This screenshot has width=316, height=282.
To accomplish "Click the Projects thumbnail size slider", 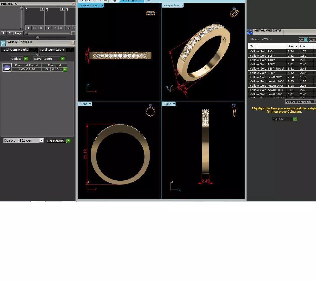I will coord(48,33).
